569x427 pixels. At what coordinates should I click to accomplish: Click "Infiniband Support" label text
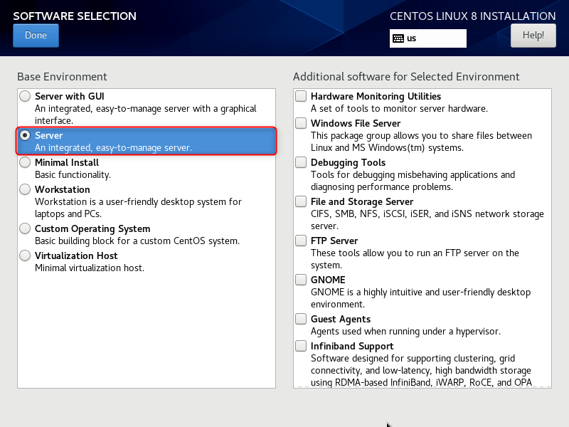352,346
